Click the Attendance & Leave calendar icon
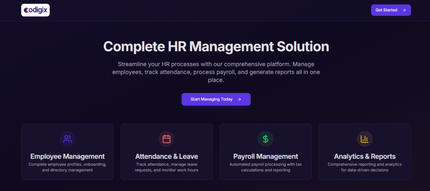430x191 pixels. 166,139
